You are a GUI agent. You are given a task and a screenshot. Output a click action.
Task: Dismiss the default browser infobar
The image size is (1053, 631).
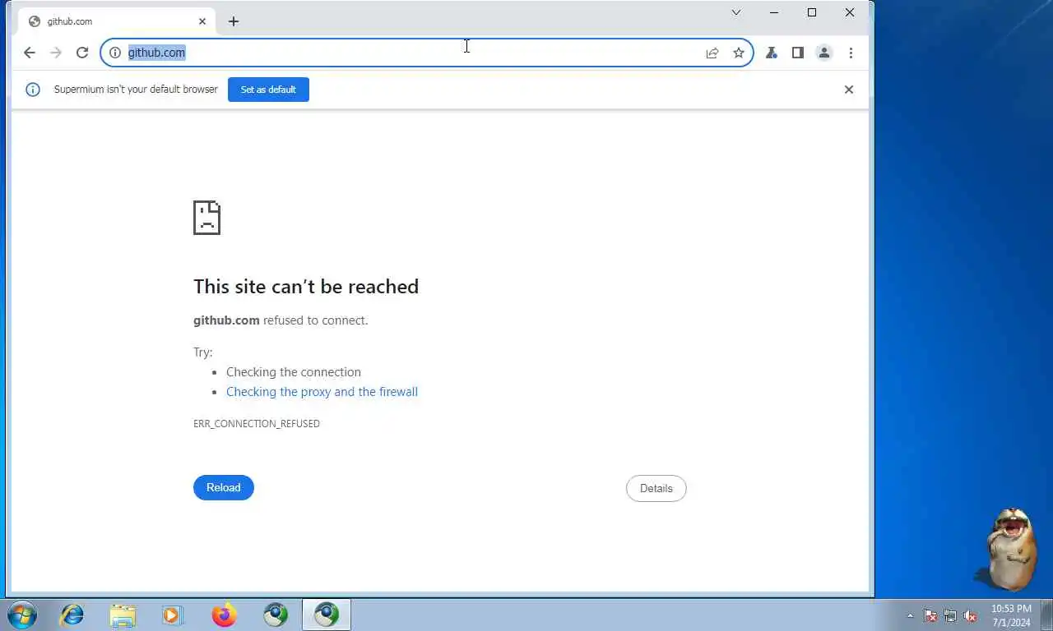(849, 90)
